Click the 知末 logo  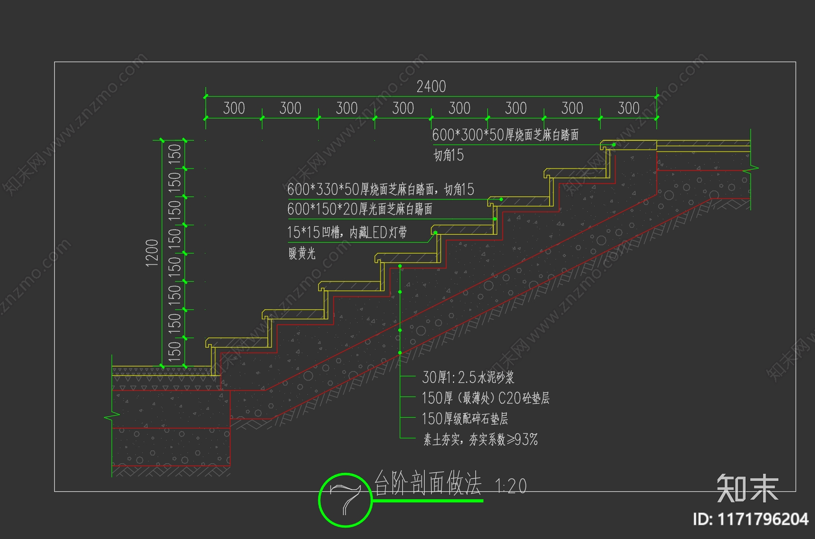pos(747,488)
